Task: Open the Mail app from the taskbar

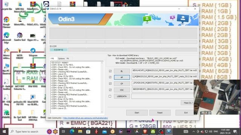Action: pos(105,132)
